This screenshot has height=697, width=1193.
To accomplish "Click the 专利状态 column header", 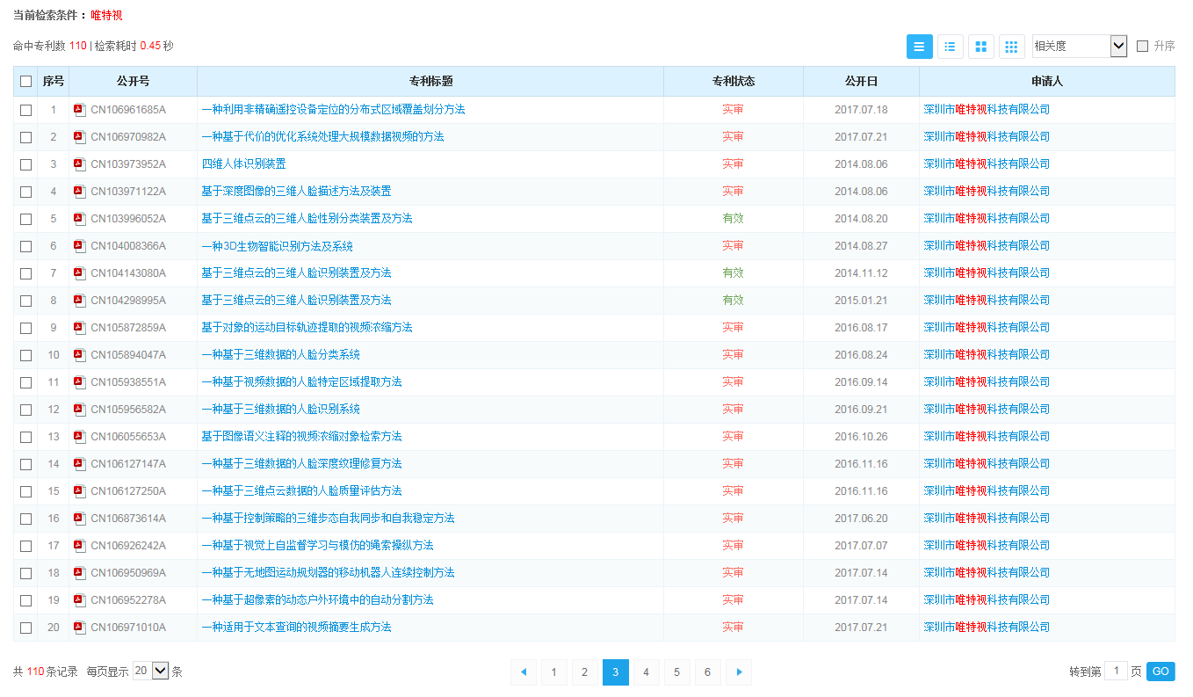I will pyautogui.click(x=734, y=82).
